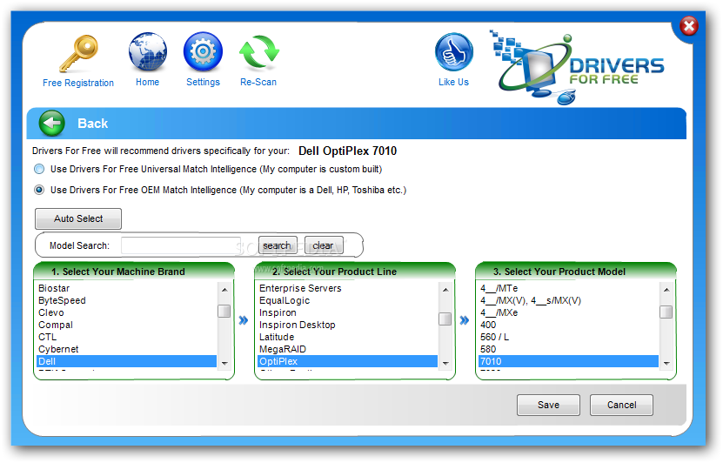Select model 400 in list
This screenshot has width=723, height=463.
(568, 325)
